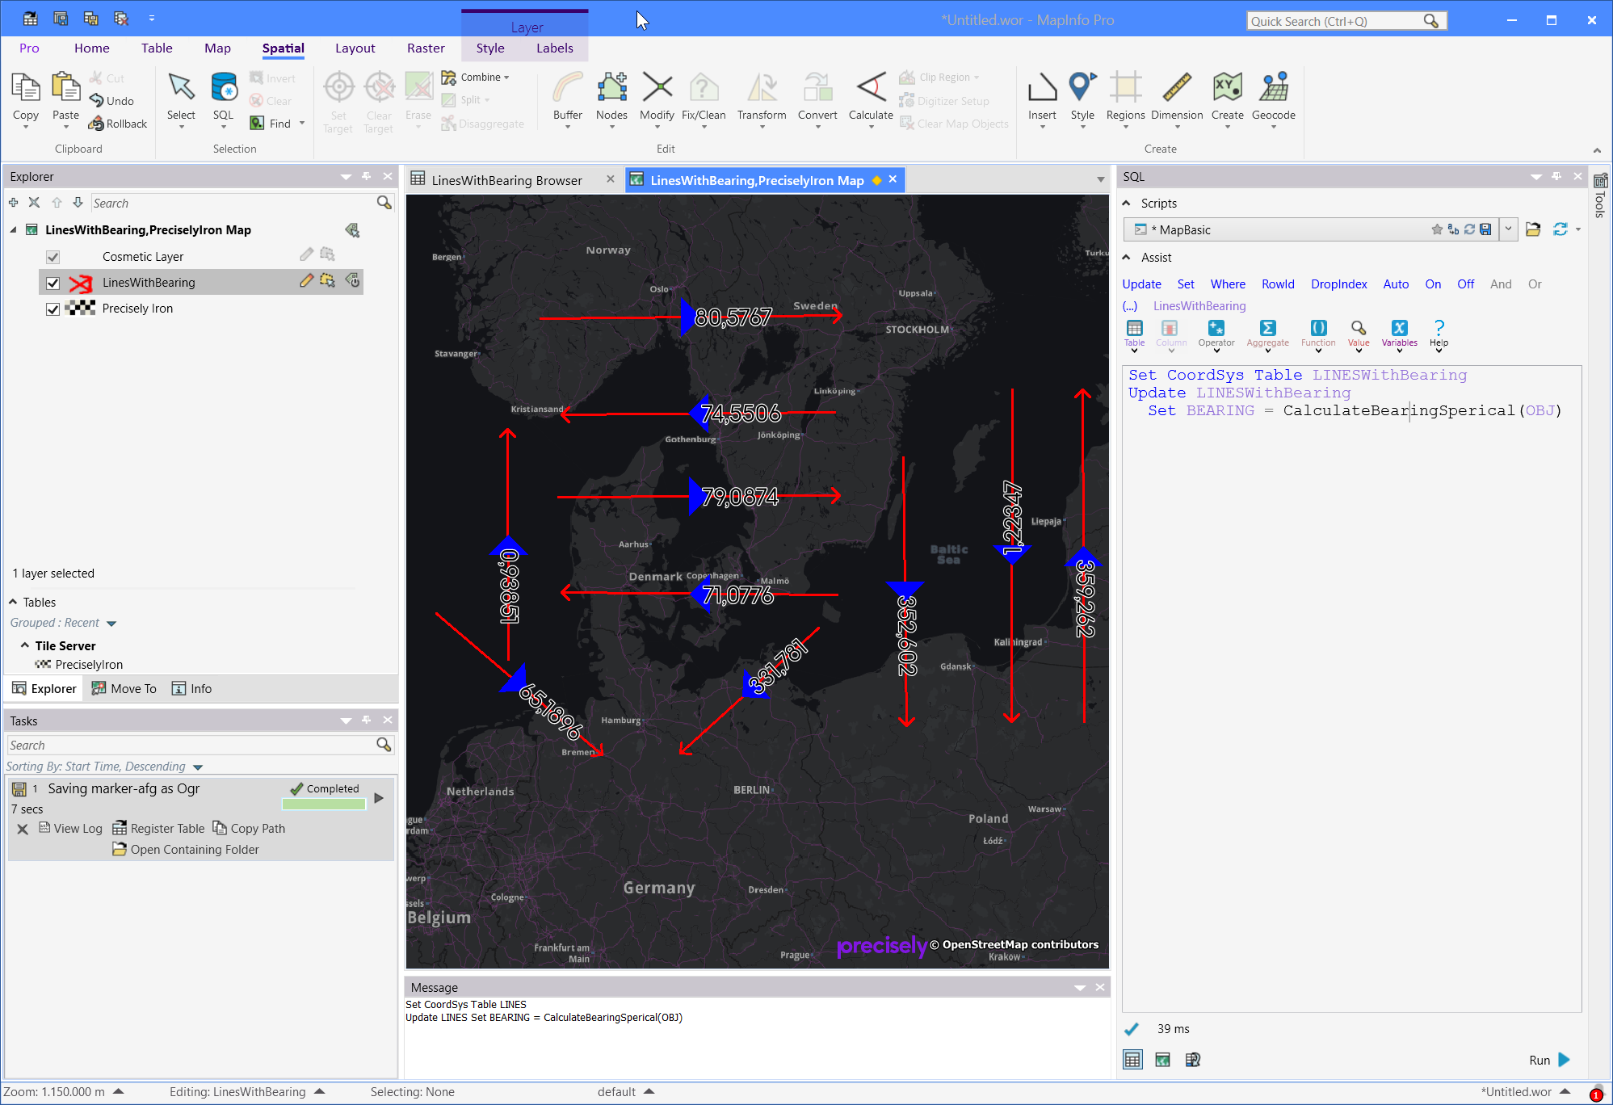This screenshot has height=1105, width=1613.
Task: Click Undo in the Clipboard group
Action: coord(111,101)
